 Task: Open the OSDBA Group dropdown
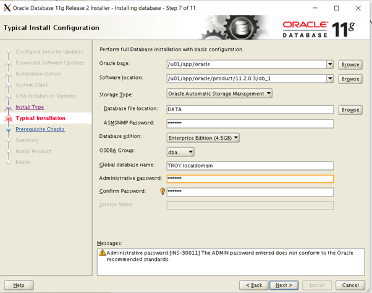(180, 151)
